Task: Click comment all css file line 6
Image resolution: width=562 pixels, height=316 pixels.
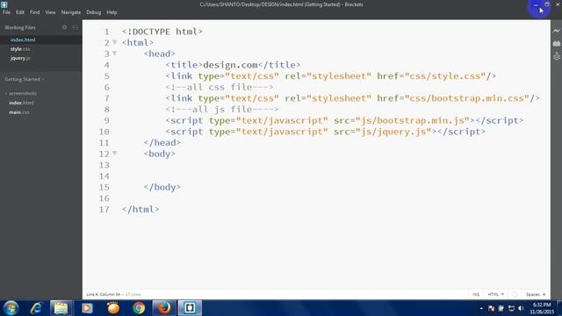Action: (x=220, y=87)
